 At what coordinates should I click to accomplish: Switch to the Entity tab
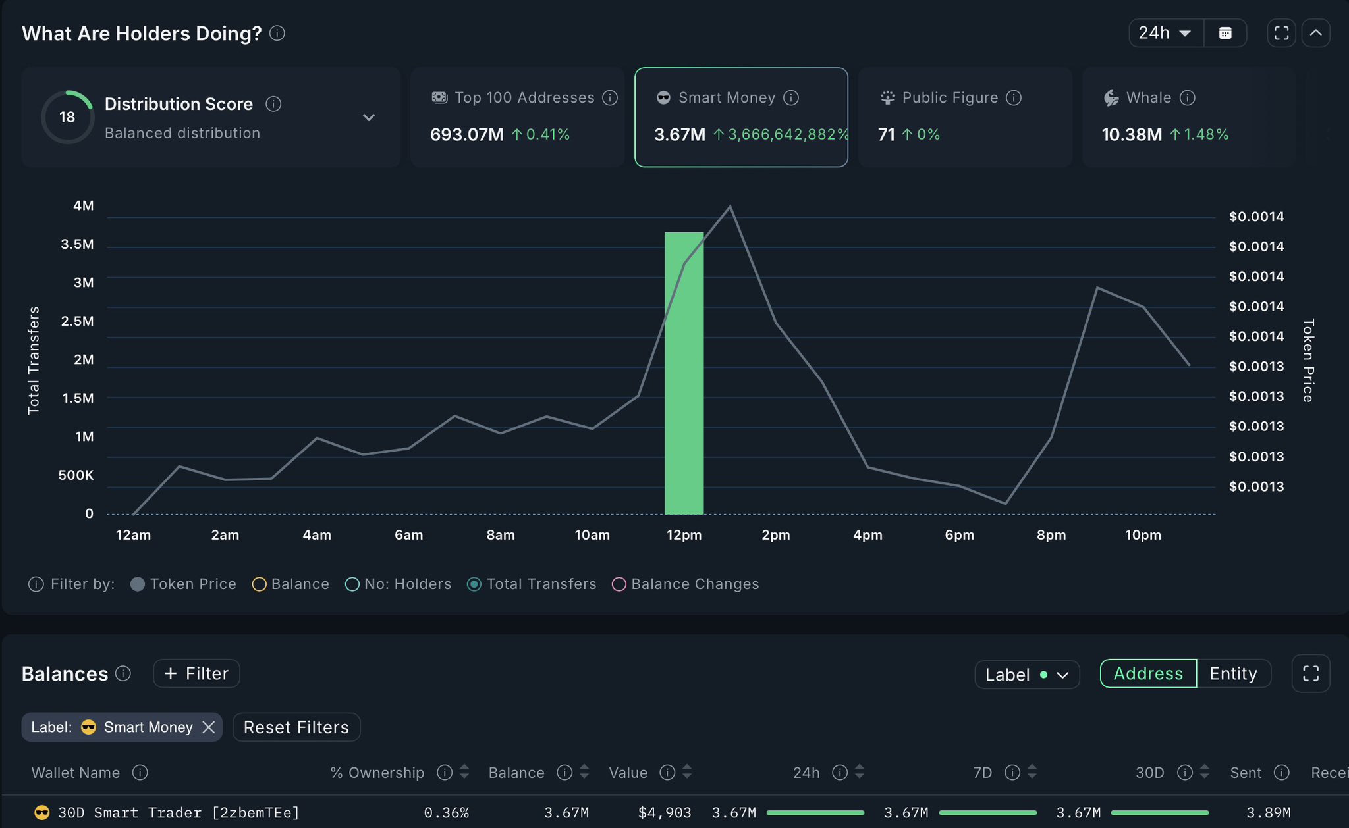pyautogui.click(x=1233, y=673)
